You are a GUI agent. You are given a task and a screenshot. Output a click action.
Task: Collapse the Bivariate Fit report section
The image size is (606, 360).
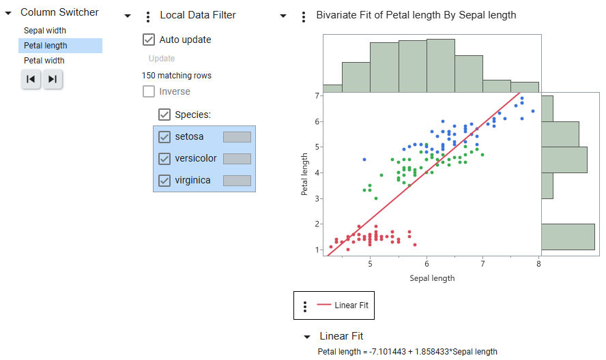pos(283,16)
